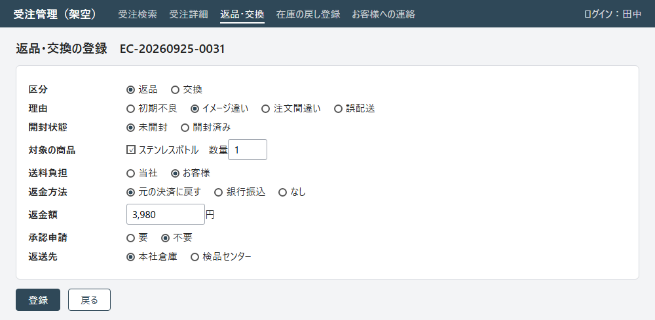Toggle the ステンレスボトル checkbox

pos(131,150)
